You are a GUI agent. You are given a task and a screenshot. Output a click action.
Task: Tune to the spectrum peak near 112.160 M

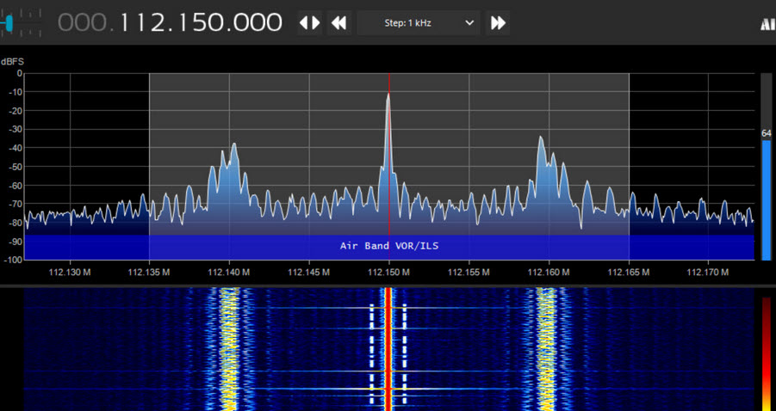(x=541, y=138)
